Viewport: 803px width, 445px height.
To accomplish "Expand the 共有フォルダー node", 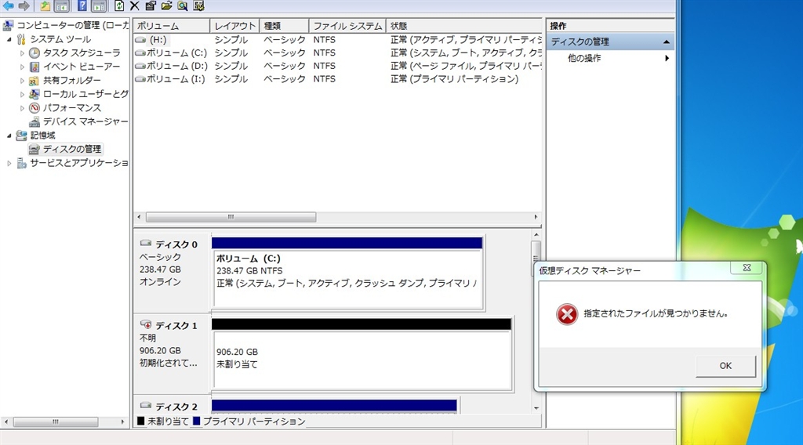I will click(x=22, y=81).
